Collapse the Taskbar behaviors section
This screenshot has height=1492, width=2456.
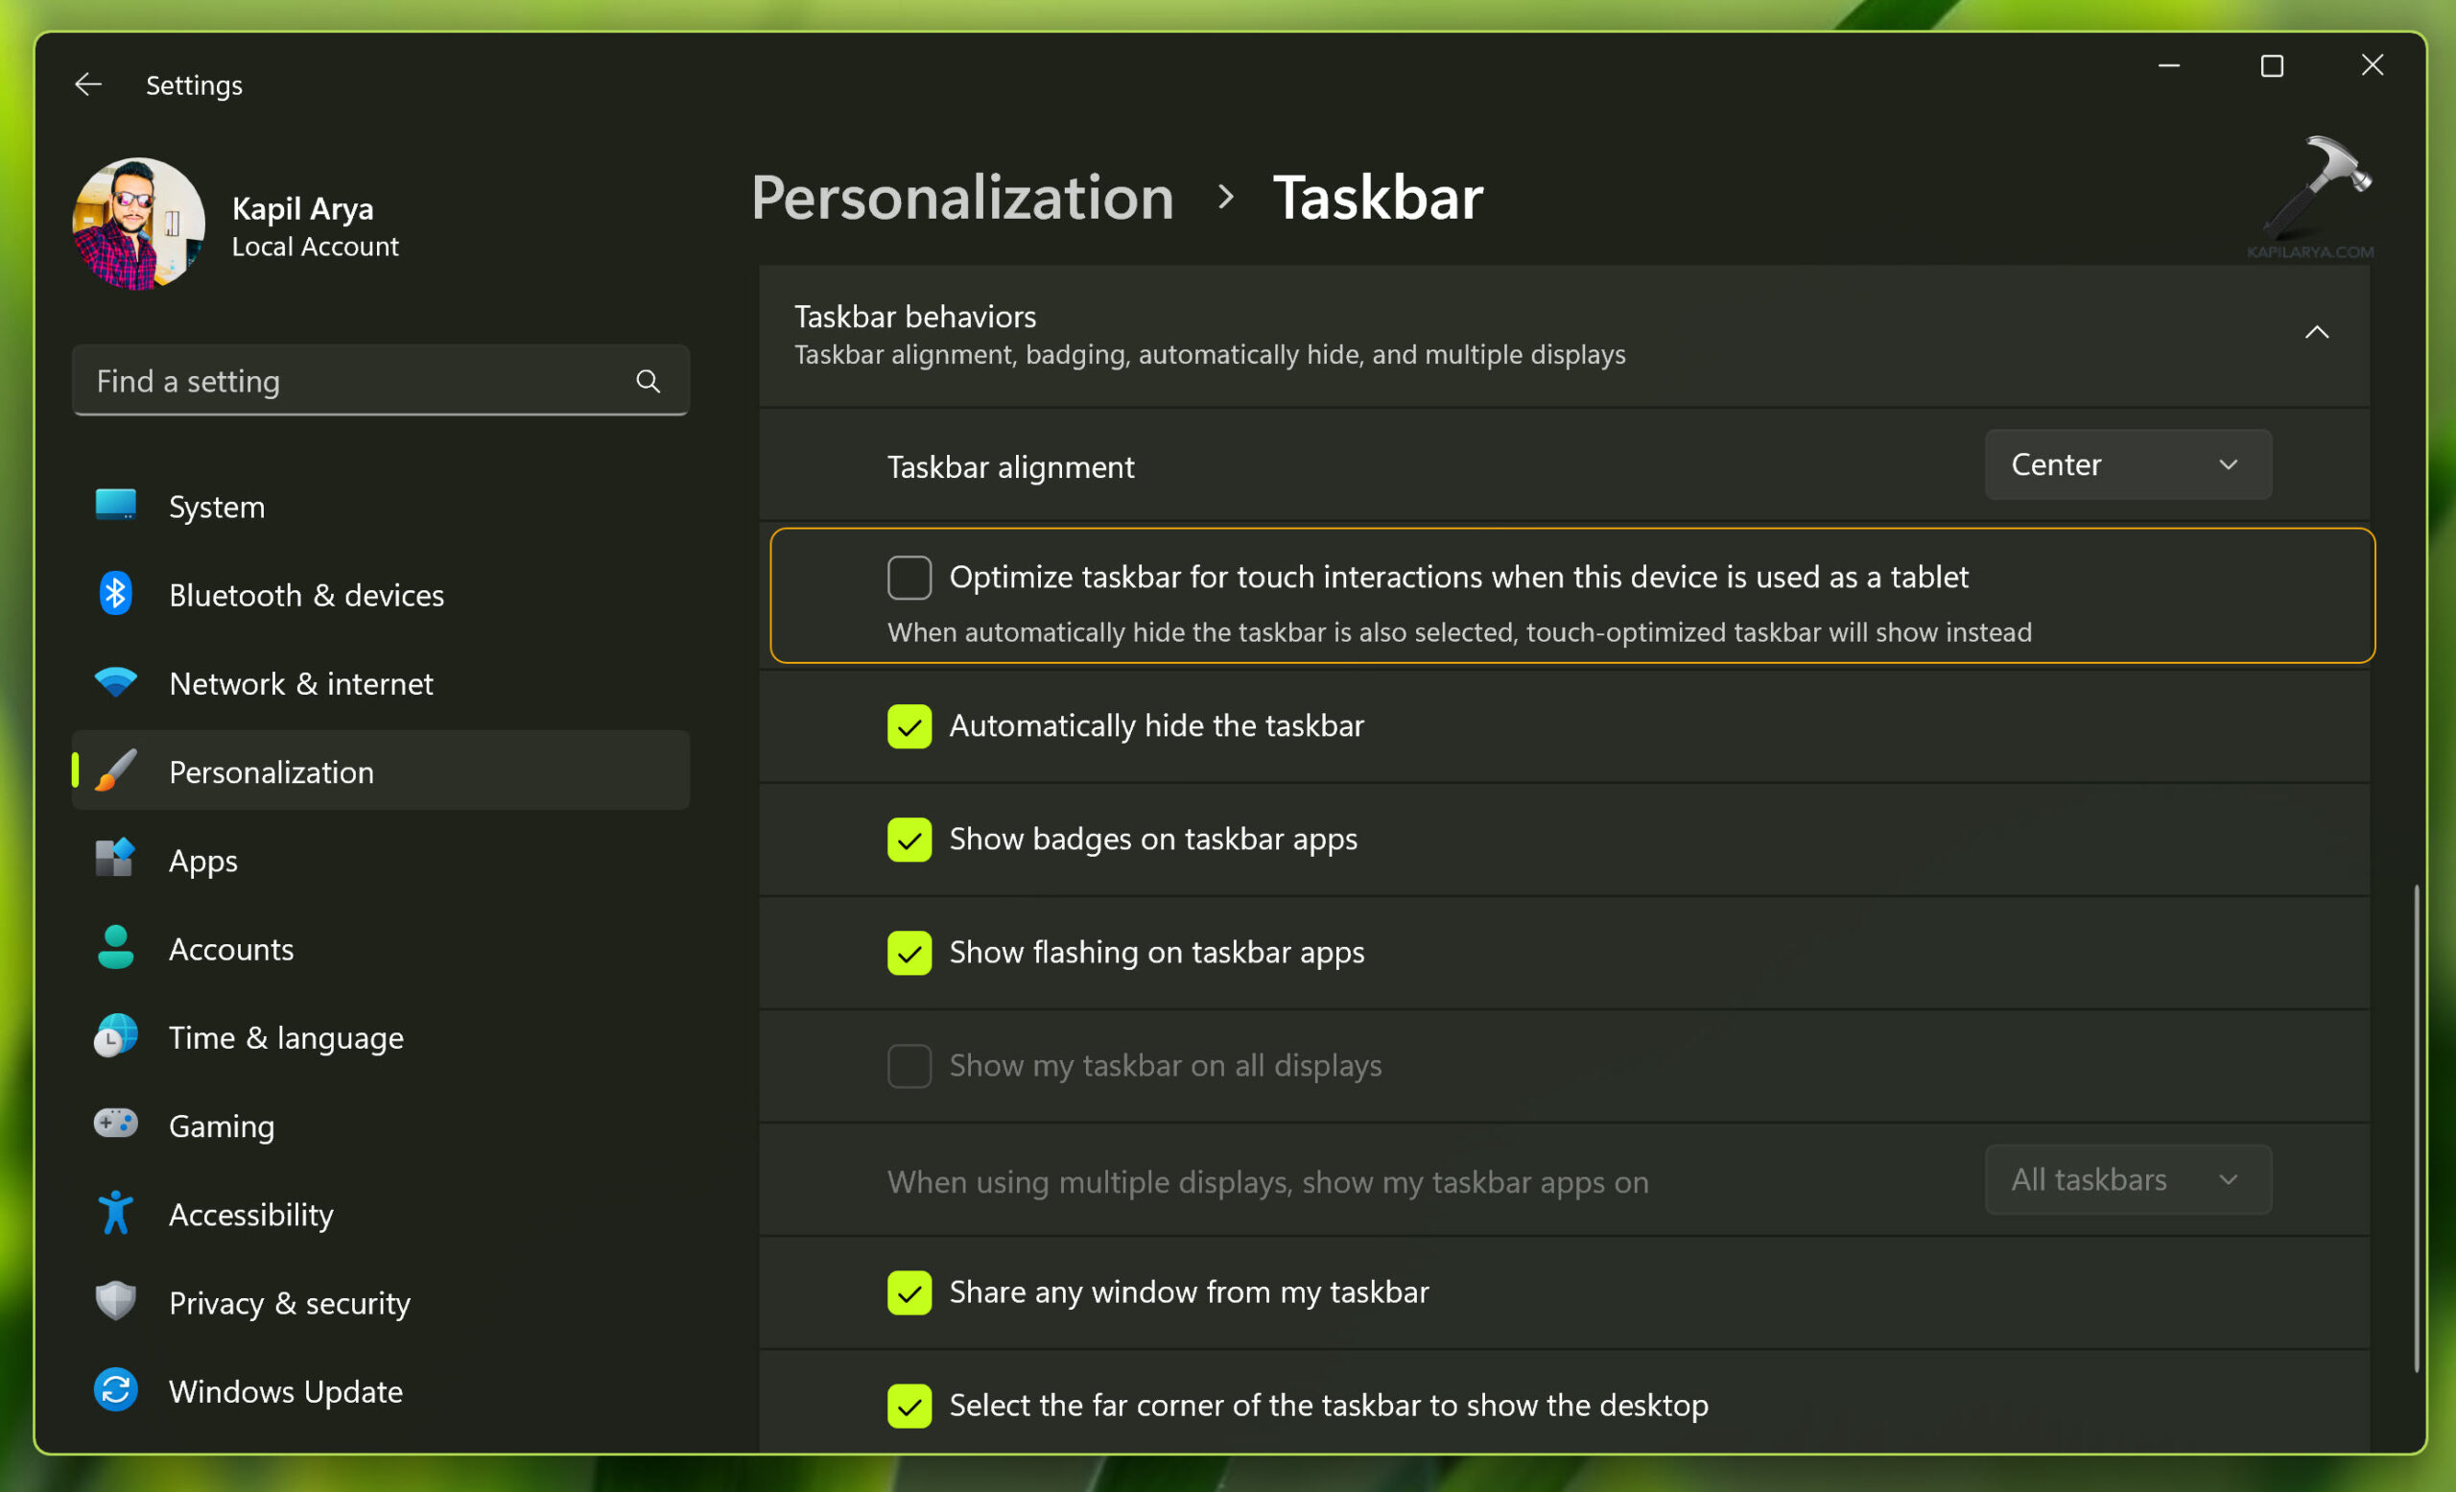click(x=2317, y=333)
